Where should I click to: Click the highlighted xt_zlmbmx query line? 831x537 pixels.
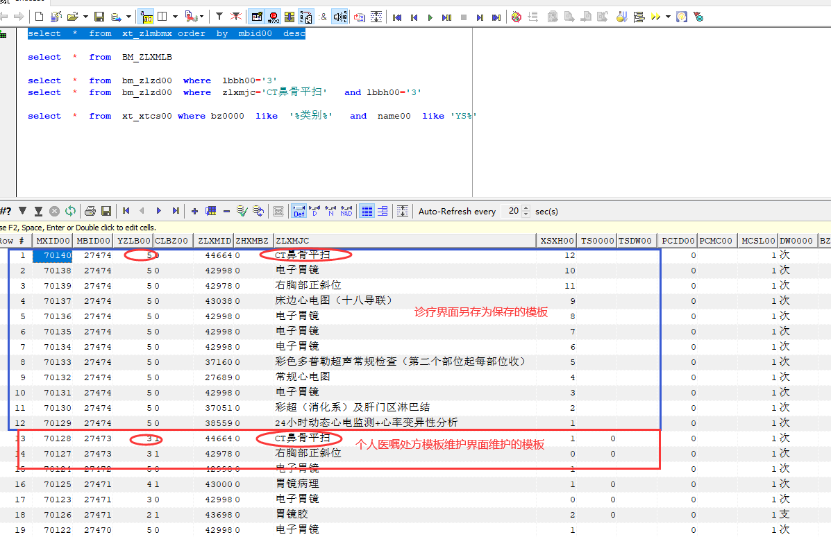point(167,33)
